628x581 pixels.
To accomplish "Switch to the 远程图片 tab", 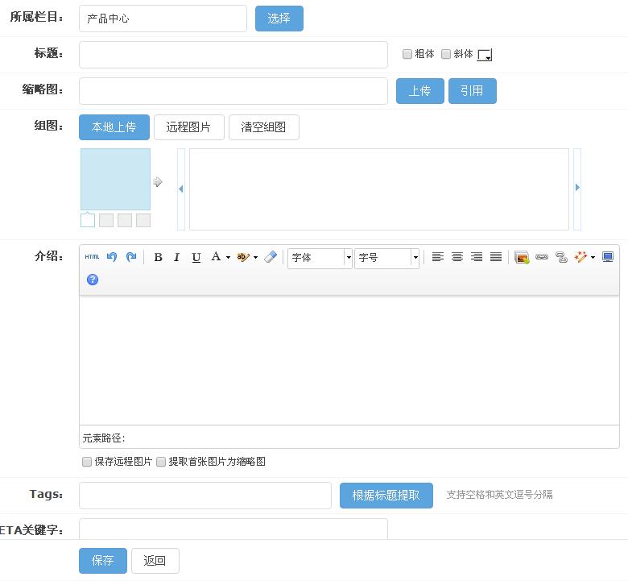I will coord(188,127).
